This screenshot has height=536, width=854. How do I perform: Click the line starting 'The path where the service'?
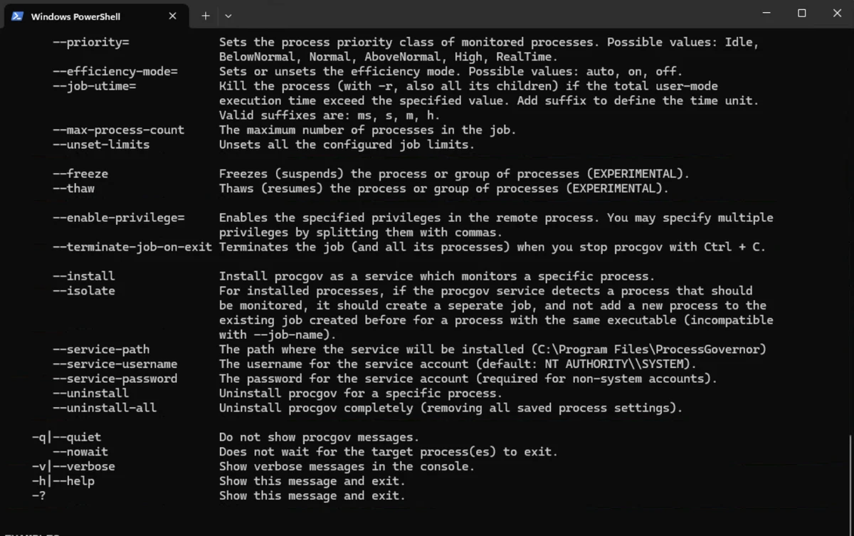pos(492,349)
